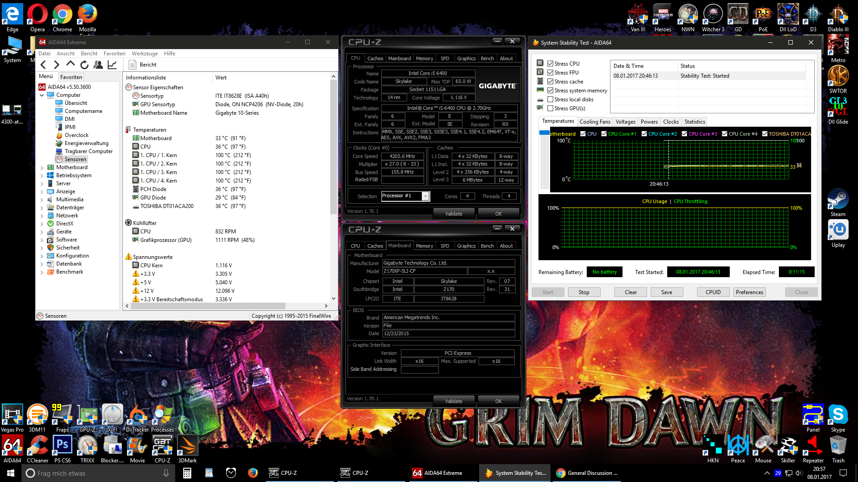Image resolution: width=858 pixels, height=482 pixels.
Task: Click Validate in the upper CPU-Z window
Action: 454,214
